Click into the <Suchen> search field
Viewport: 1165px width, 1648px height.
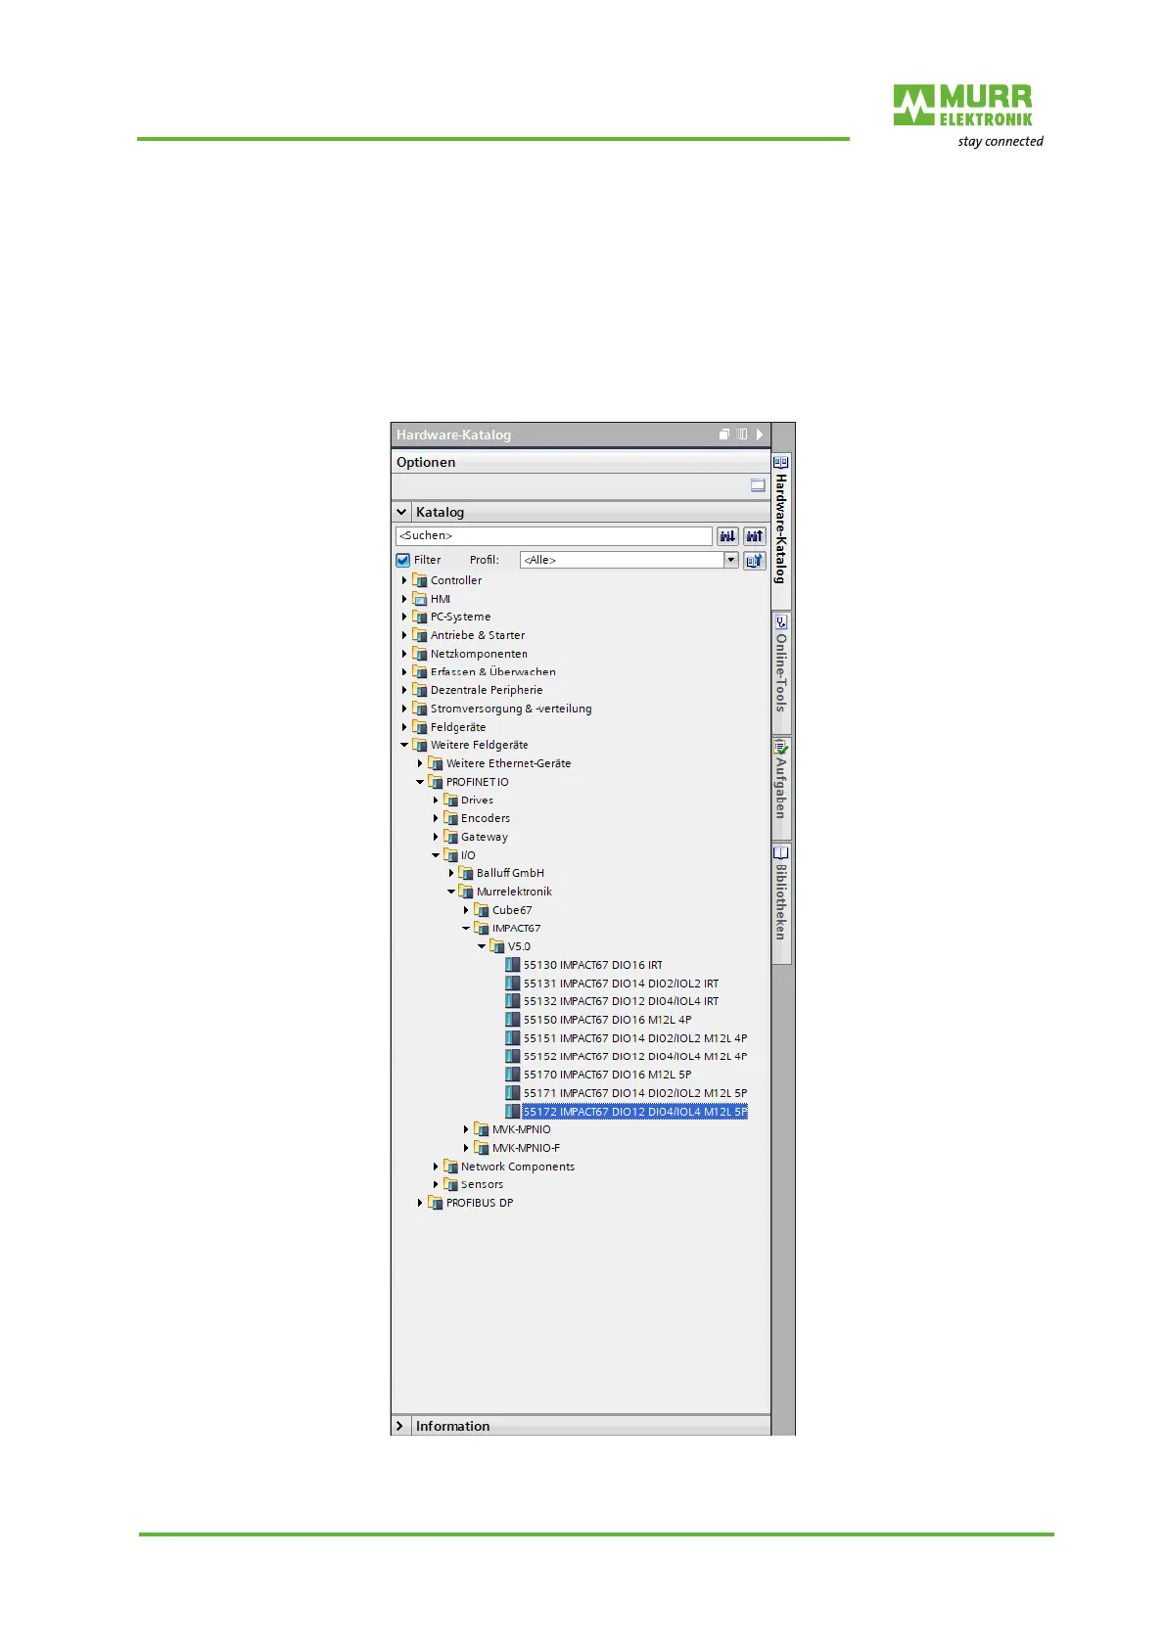(553, 536)
